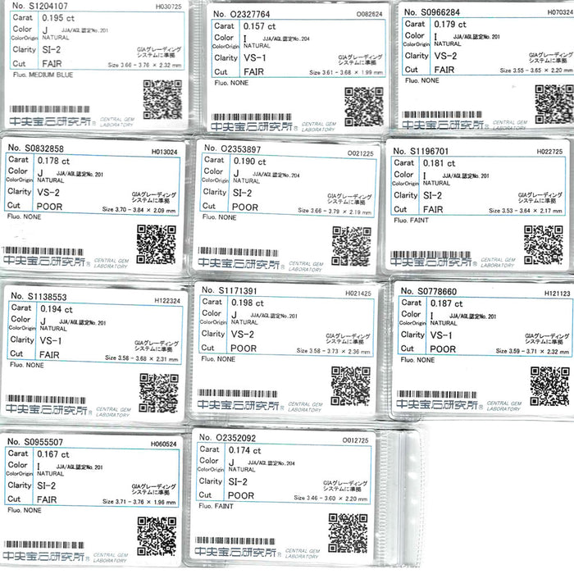574x574 pixels.
Task: Click the carat value "0.174 ct"
Action: coord(244,450)
